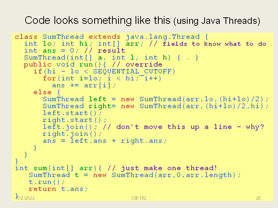
Task: Click the "fields to know what to do" comment
Action: point(214,44)
